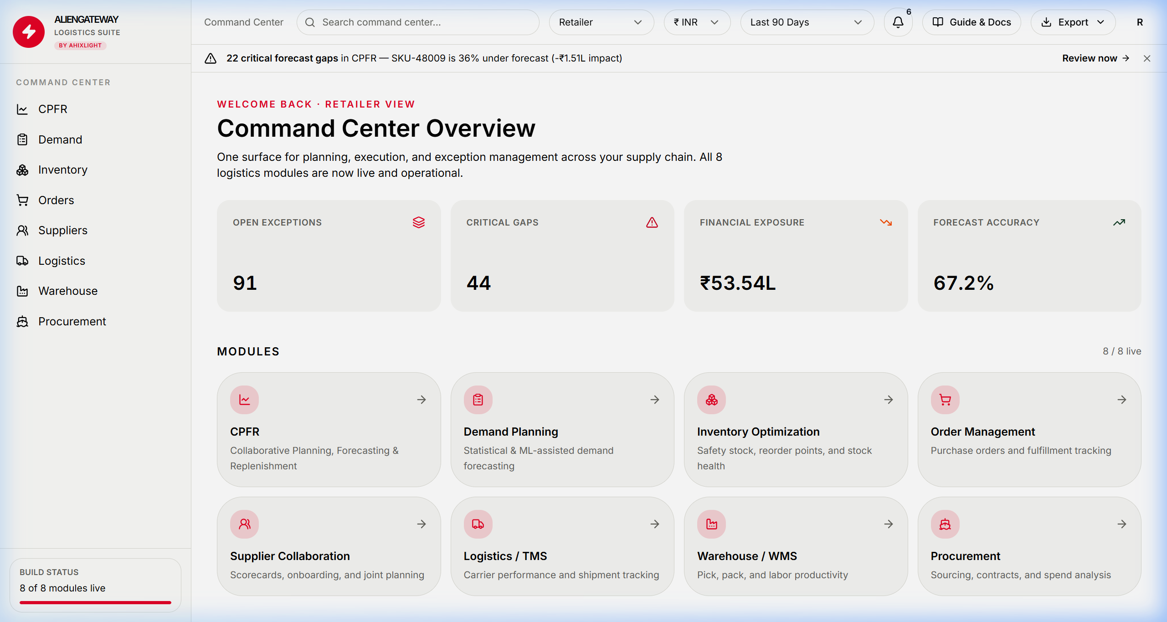This screenshot has width=1167, height=622.
Task: Navigate to Logistics in the sidebar
Action: click(96, 261)
